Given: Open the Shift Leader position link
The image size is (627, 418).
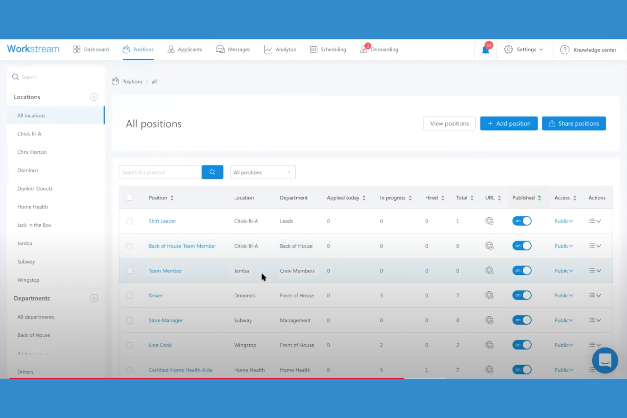Looking at the screenshot, I should pyautogui.click(x=162, y=221).
